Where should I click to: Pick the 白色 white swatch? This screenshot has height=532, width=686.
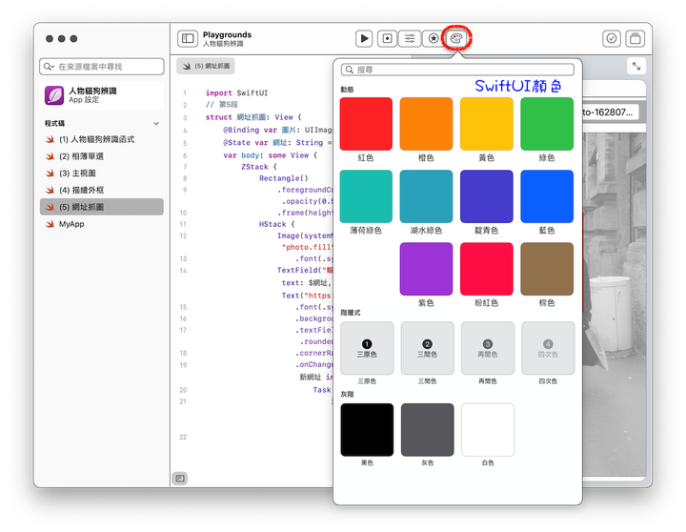[x=488, y=430]
